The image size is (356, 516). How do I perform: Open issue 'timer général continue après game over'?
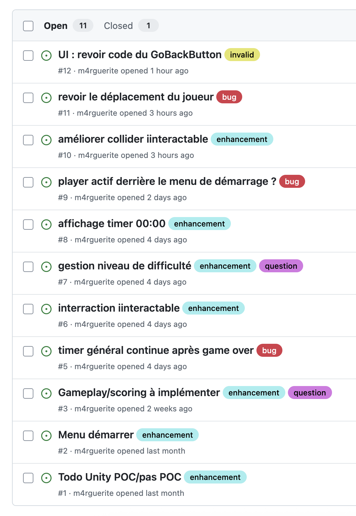click(x=155, y=350)
